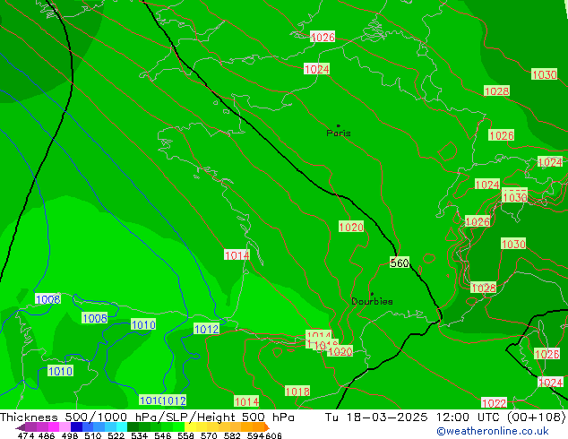Click the blue 1012 isobar label near coast
The image size is (568, 439).
[x=206, y=329]
